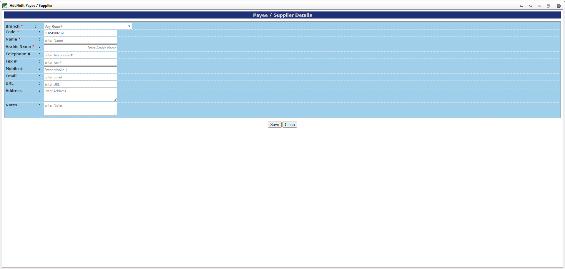
Task: Click the green form icon in the title bar
Action: pos(5,5)
